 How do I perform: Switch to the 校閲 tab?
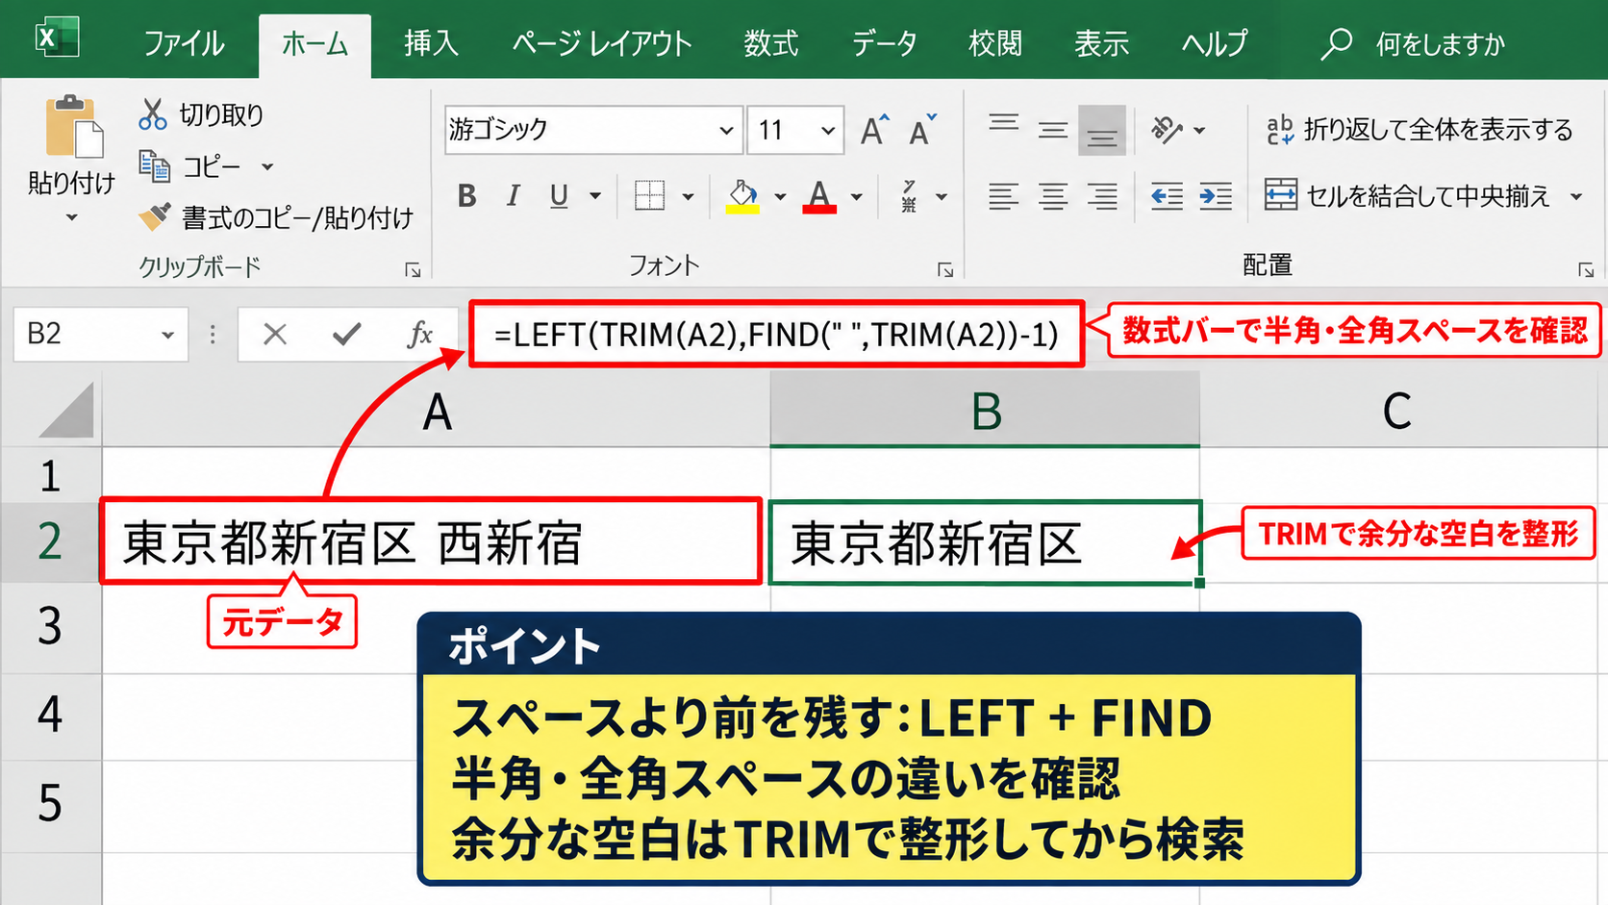pos(995,43)
